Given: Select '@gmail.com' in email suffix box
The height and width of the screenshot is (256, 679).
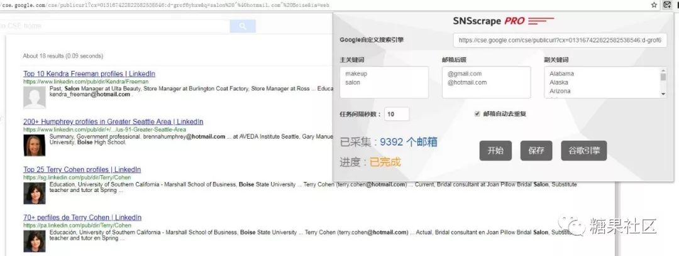Looking at the screenshot, I should click(x=464, y=73).
